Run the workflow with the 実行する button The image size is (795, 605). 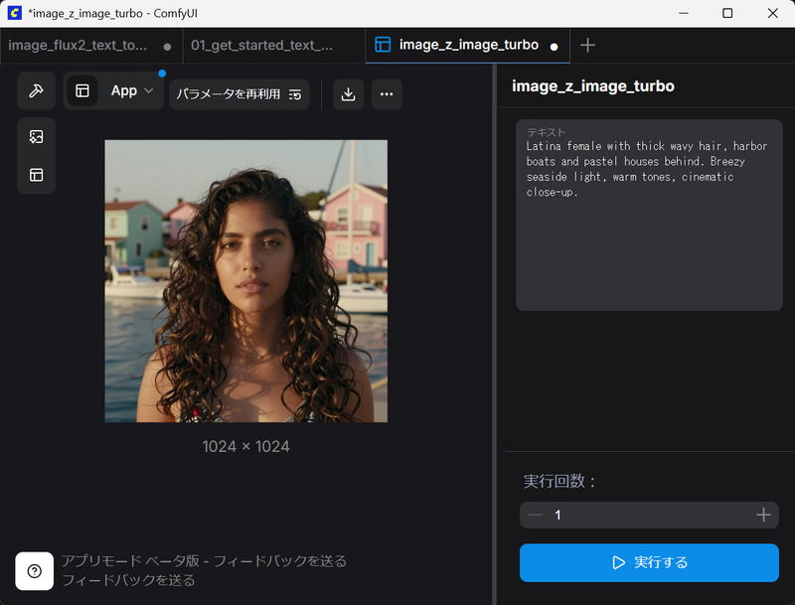click(649, 562)
